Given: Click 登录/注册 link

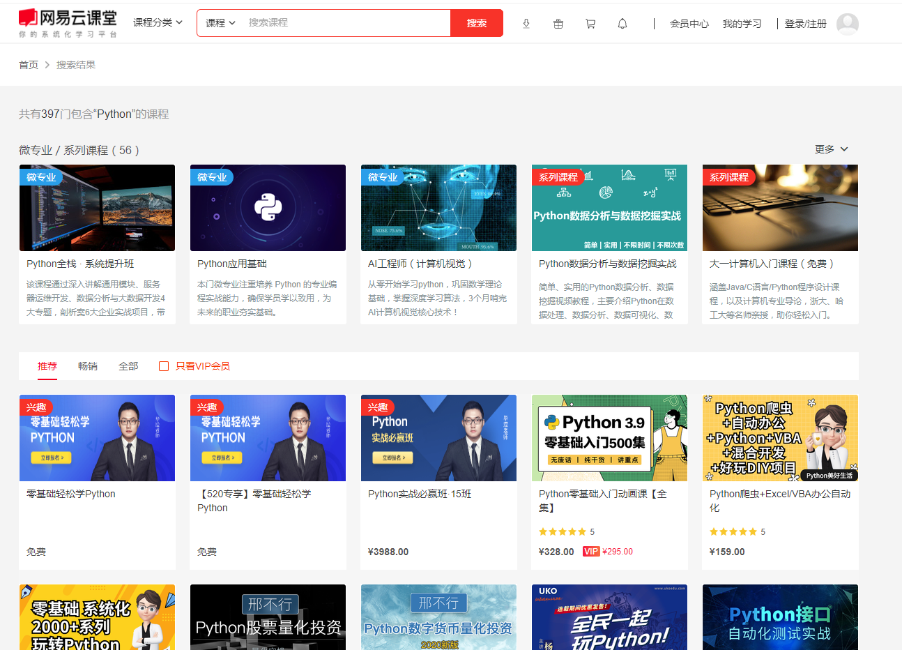Looking at the screenshot, I should pos(805,24).
